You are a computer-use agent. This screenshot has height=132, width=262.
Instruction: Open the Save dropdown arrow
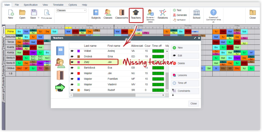39,18
